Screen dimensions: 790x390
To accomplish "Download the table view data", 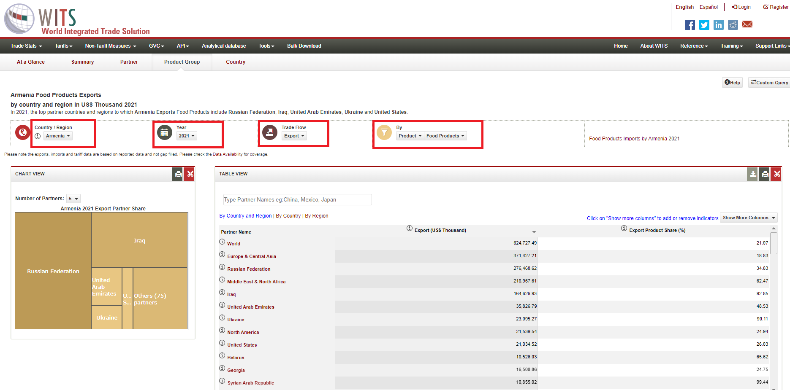I will click(752, 174).
